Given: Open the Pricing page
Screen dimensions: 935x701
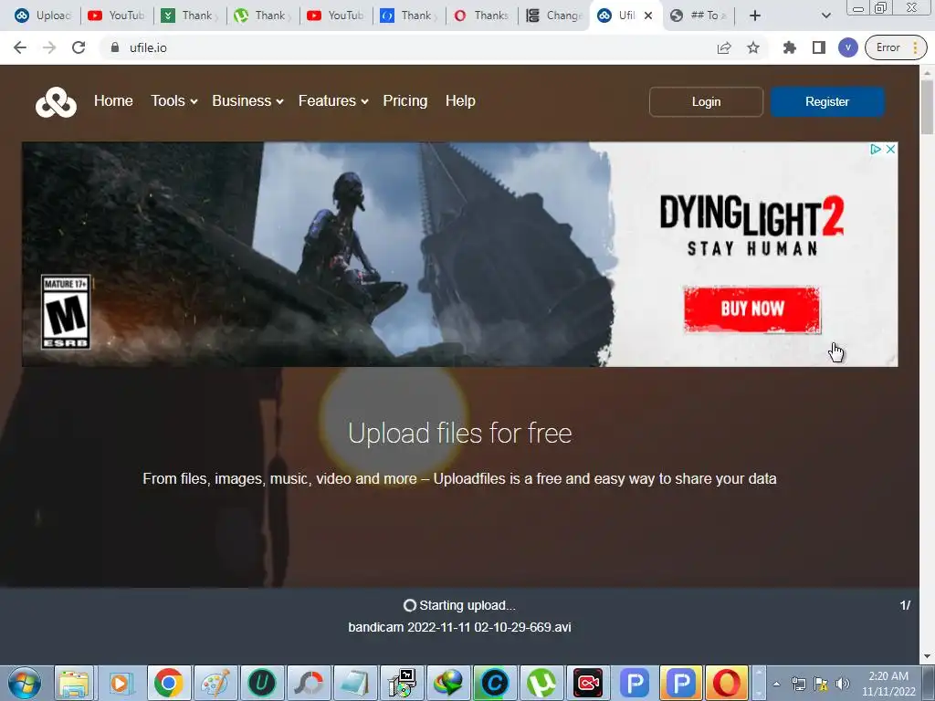Looking at the screenshot, I should pyautogui.click(x=404, y=100).
